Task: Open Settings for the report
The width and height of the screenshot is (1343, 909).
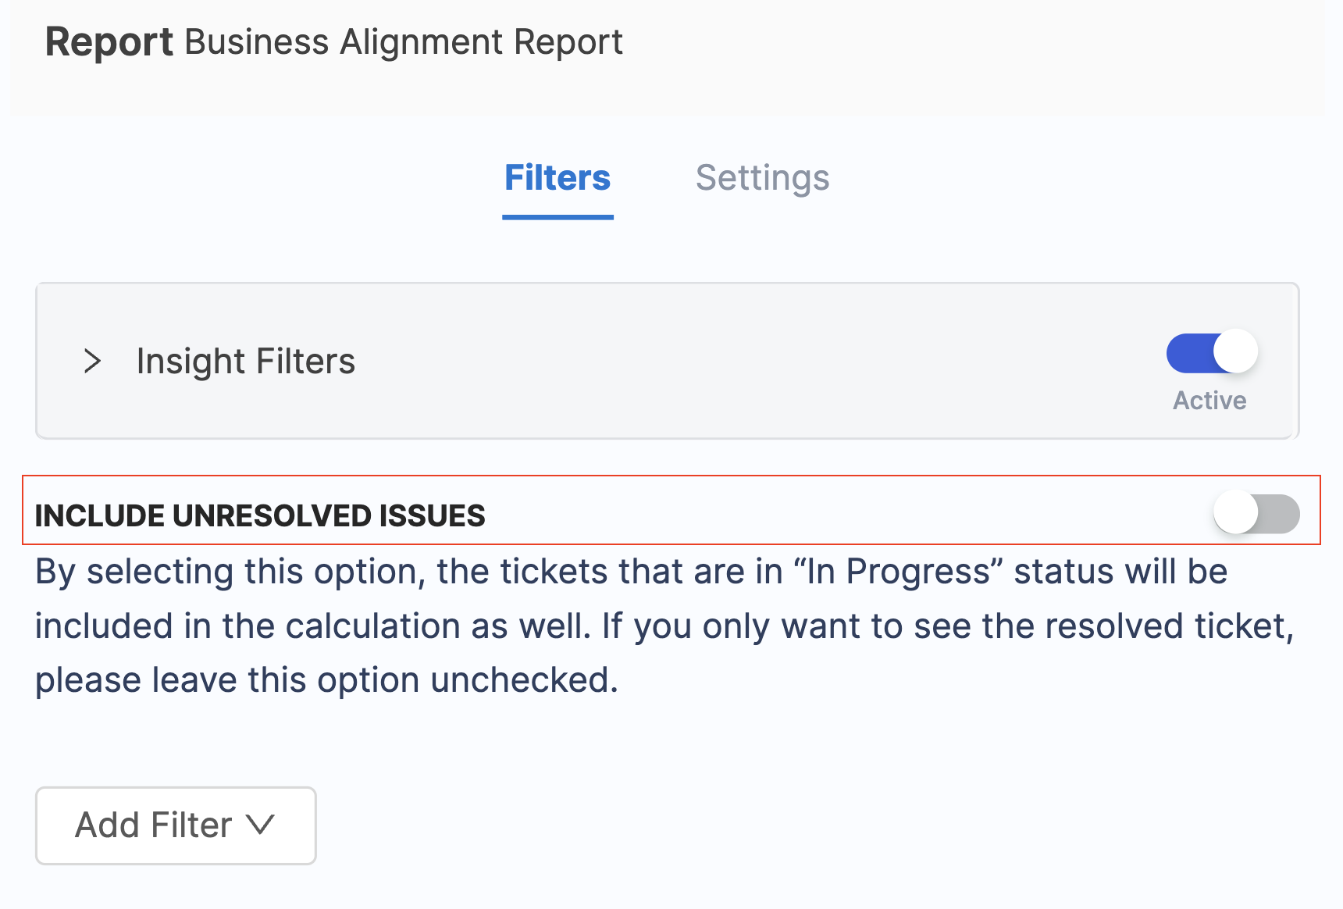Action: pyautogui.click(x=763, y=178)
